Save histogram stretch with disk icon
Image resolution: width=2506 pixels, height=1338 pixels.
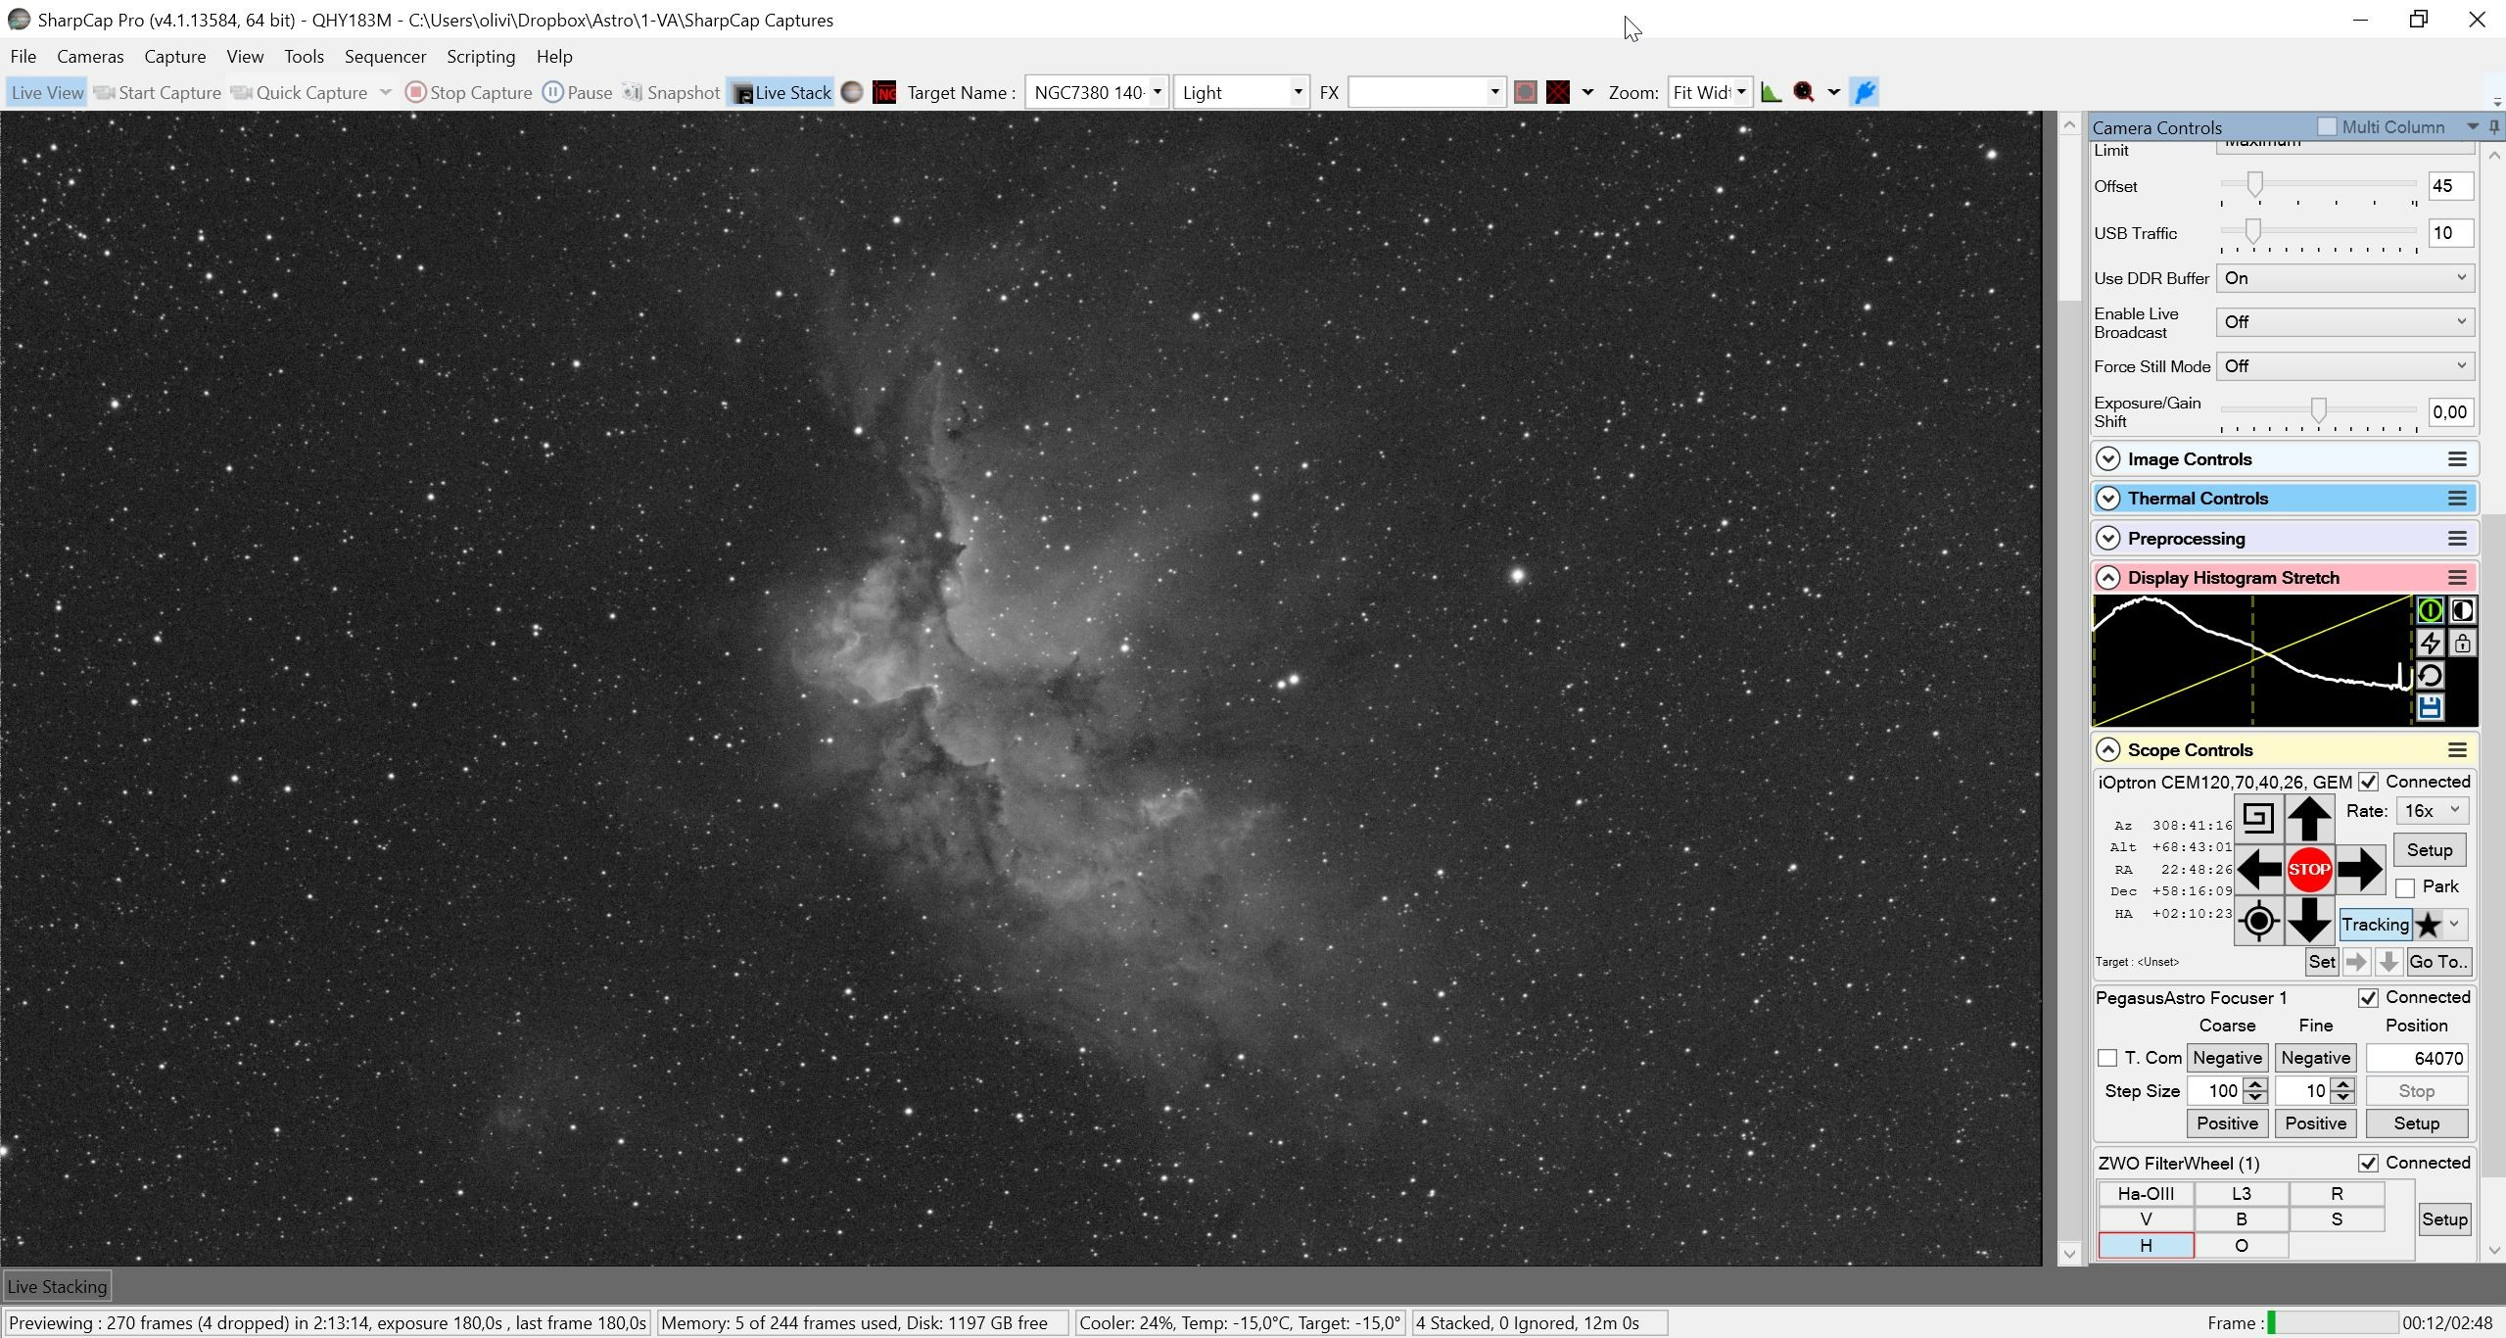[x=2430, y=707]
